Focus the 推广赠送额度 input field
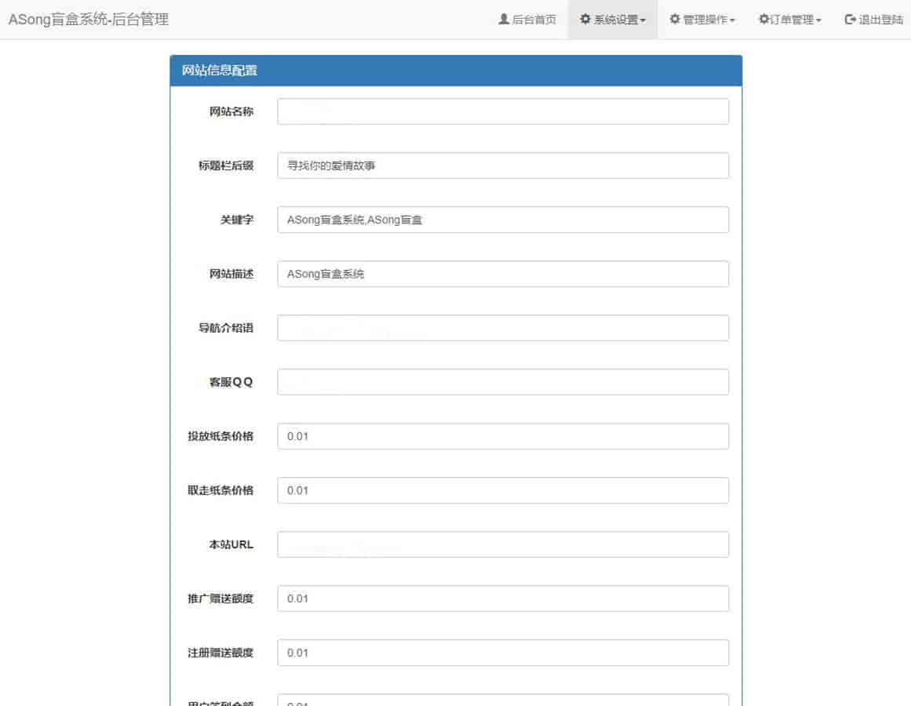Screen dimensions: 911x706 click(x=503, y=599)
